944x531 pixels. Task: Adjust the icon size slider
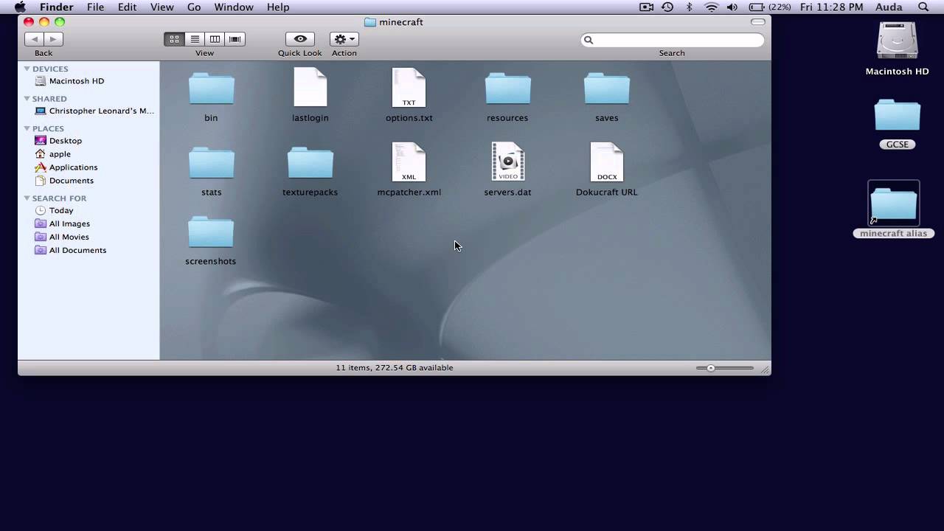point(710,367)
